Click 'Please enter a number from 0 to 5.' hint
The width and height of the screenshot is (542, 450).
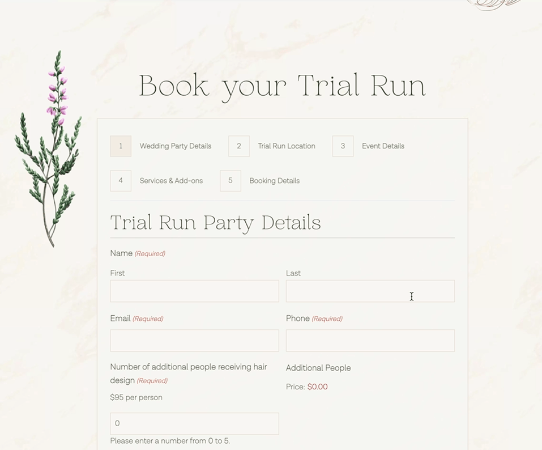click(170, 441)
